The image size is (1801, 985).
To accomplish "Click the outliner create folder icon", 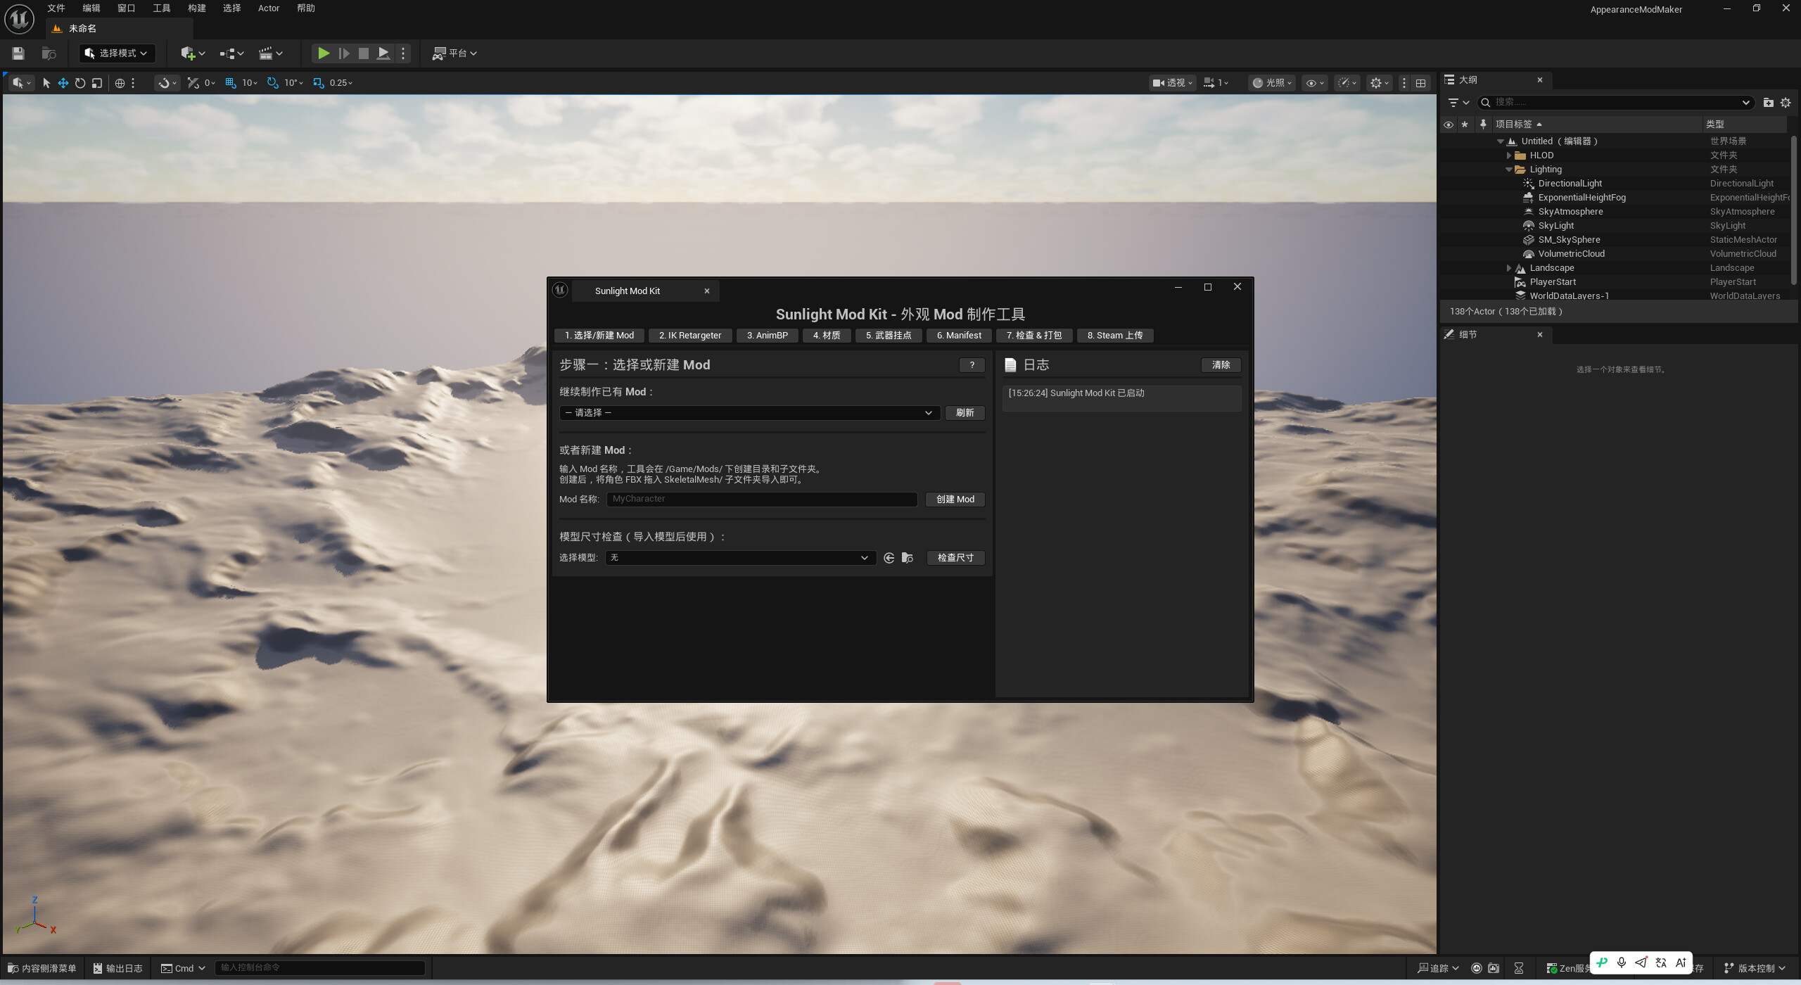I will point(1768,103).
